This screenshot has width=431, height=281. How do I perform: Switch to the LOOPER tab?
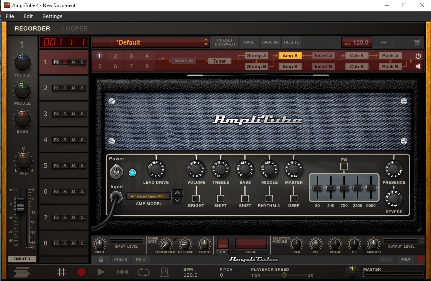(x=75, y=29)
